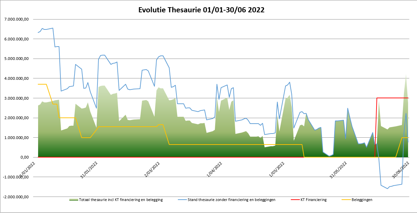This screenshot has width=417, height=213.
Task: Select legend text Totaal thesaurie incl KT financiering
Action: coord(121,200)
